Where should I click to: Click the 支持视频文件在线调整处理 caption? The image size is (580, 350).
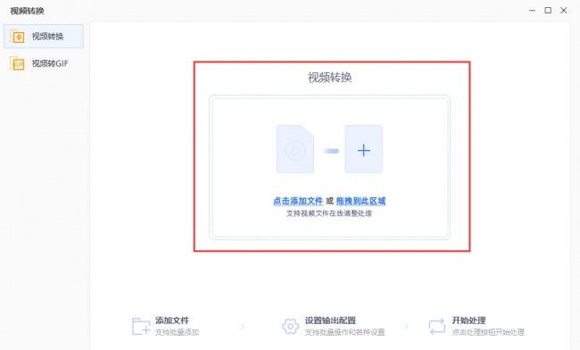[329, 213]
